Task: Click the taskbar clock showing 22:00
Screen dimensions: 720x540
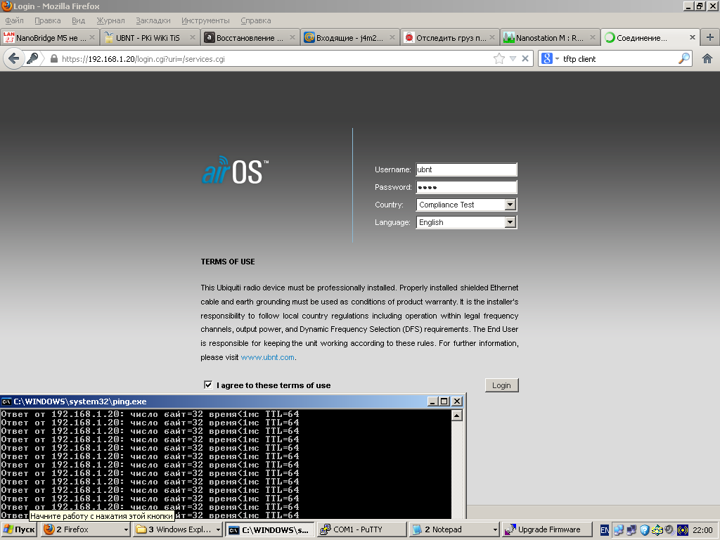Action: coord(702,530)
